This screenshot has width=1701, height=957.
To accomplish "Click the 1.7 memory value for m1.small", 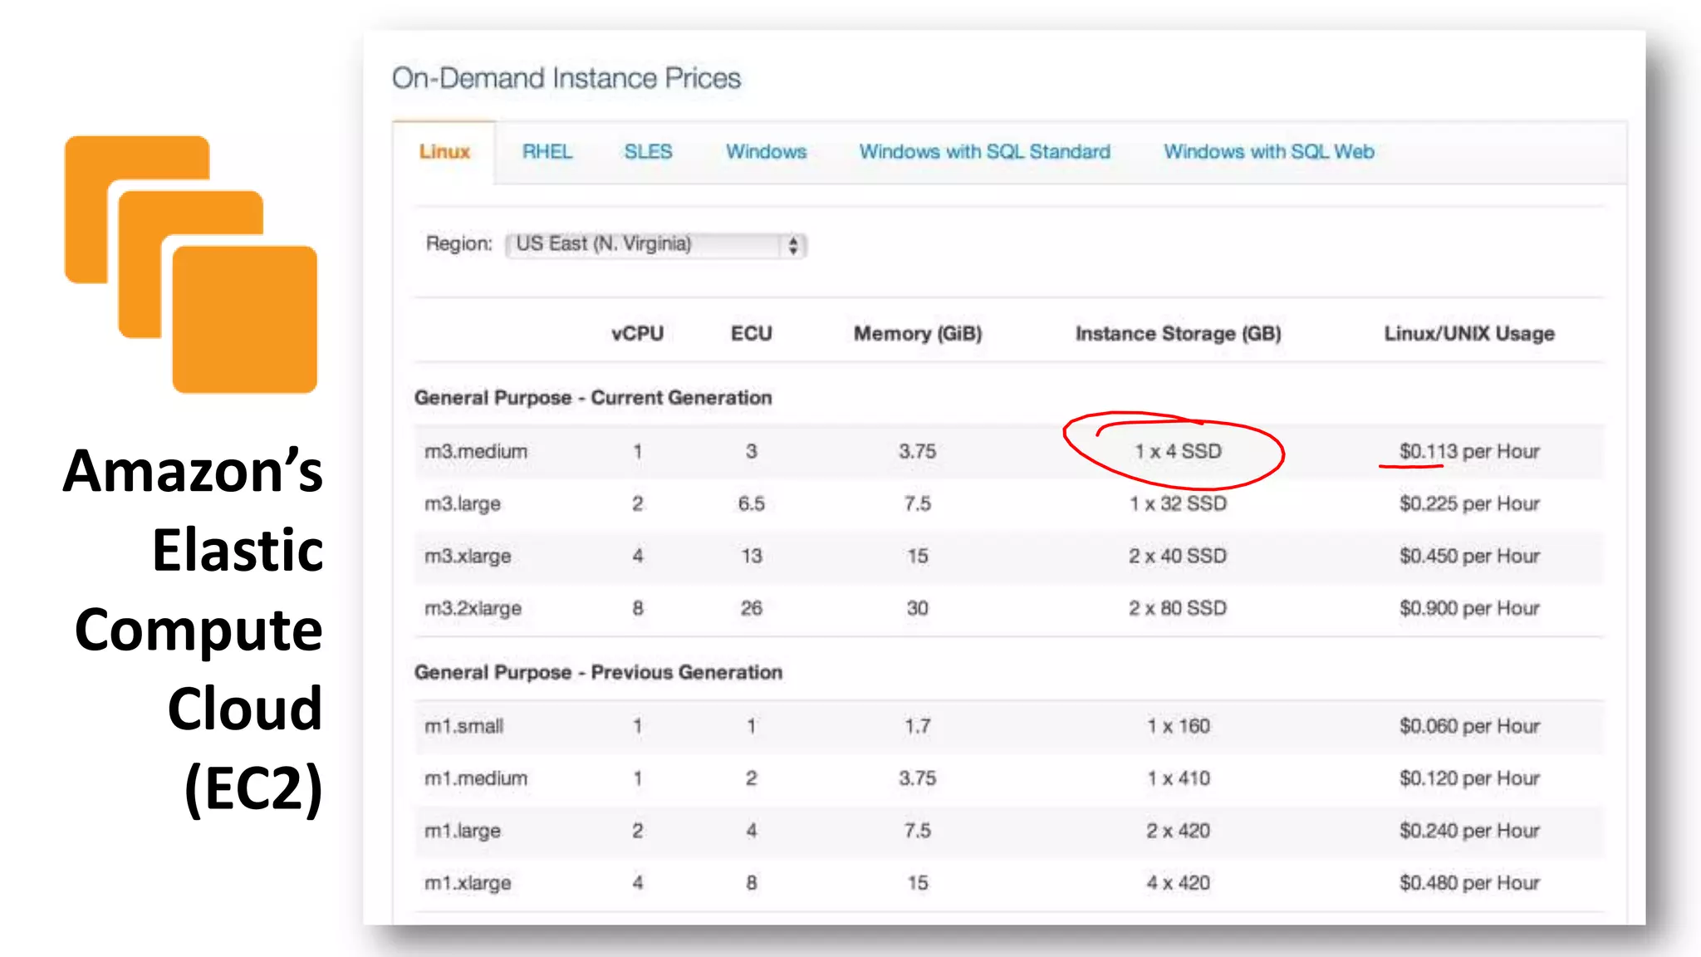I will tap(918, 726).
